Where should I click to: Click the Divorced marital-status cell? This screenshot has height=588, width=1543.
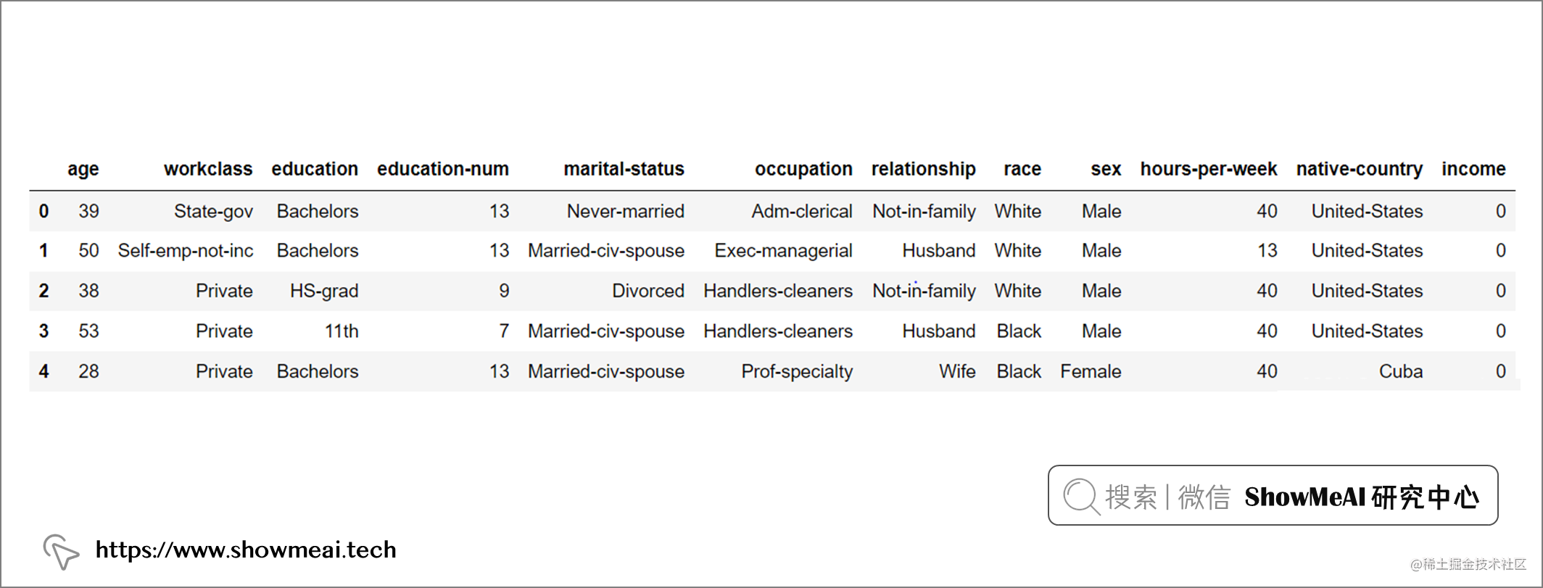pos(648,291)
